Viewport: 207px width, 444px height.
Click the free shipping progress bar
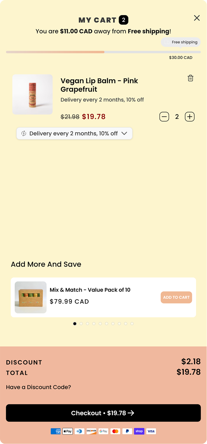coord(103,52)
